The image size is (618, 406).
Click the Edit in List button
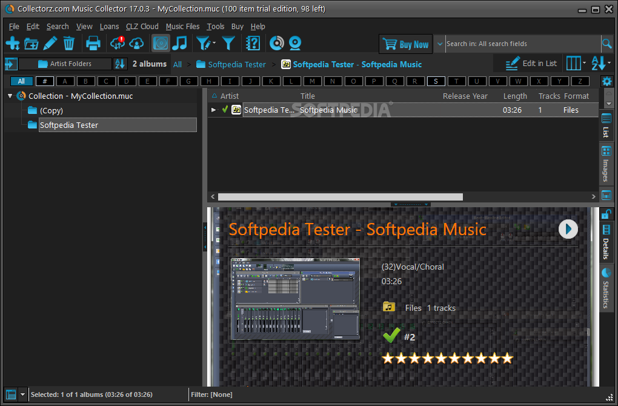(x=531, y=64)
